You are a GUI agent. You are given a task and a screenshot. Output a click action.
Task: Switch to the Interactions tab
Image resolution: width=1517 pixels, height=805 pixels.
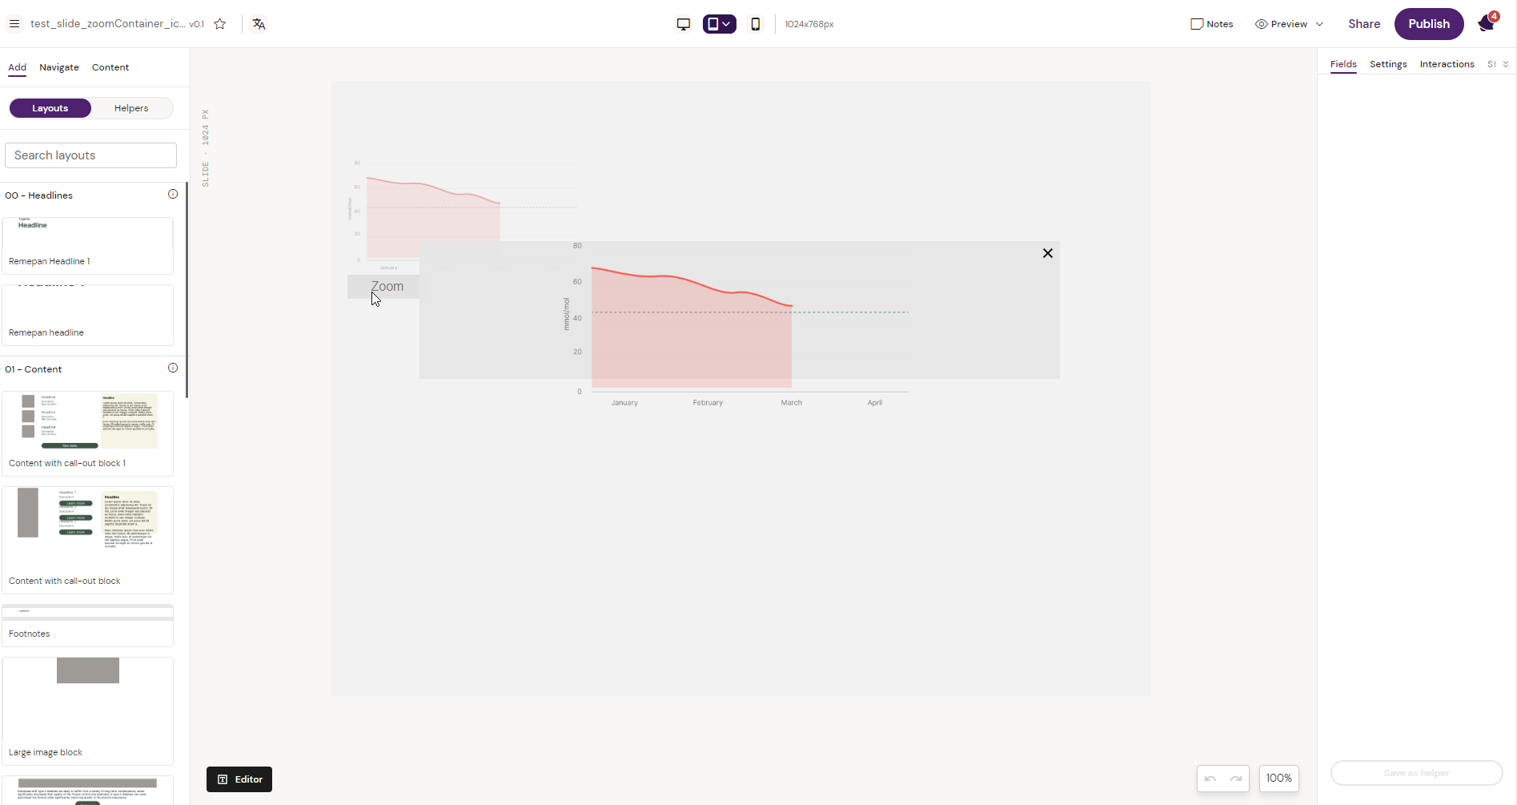coord(1447,64)
